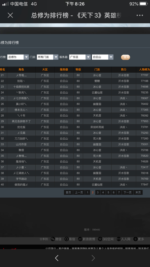Tap the signal strength bars
The height and width of the screenshot is (267, 150).
[x=6, y=4]
